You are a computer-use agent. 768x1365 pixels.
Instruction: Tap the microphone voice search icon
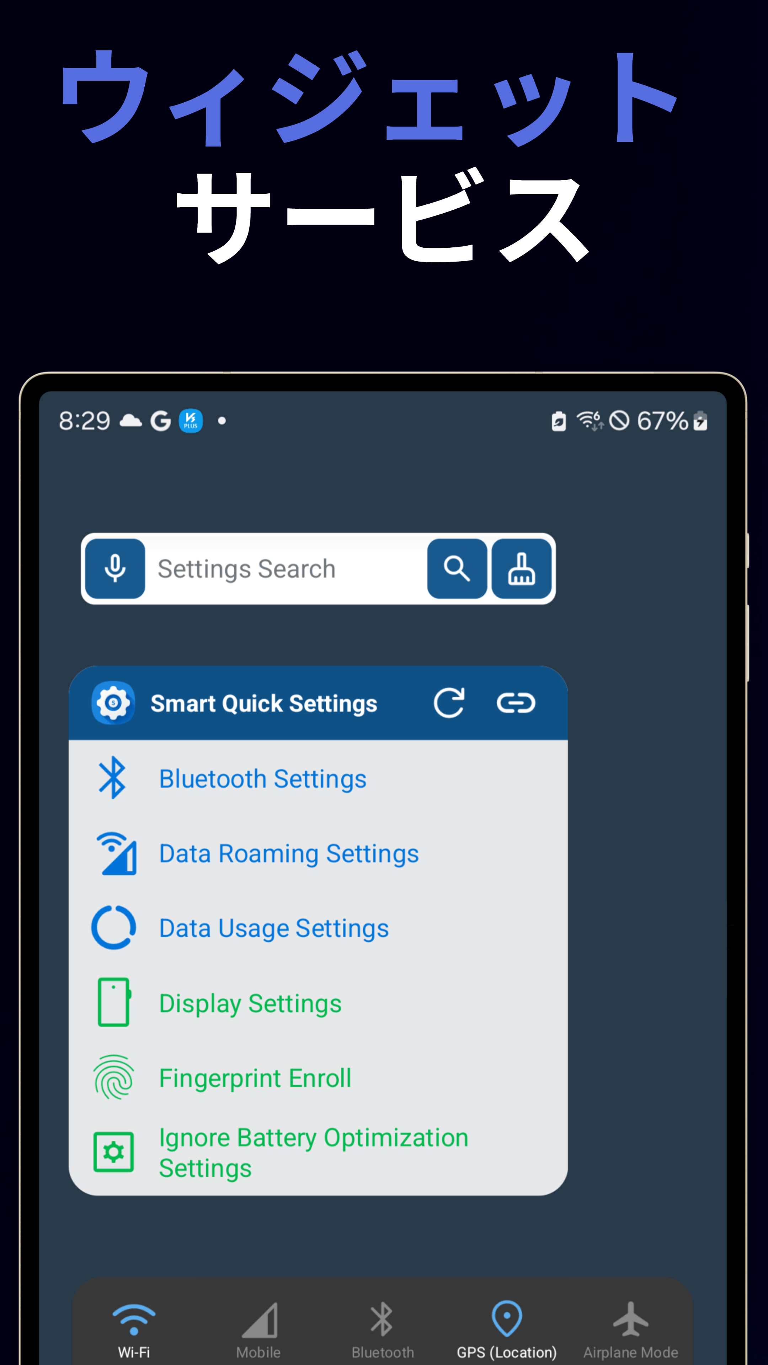[115, 569]
